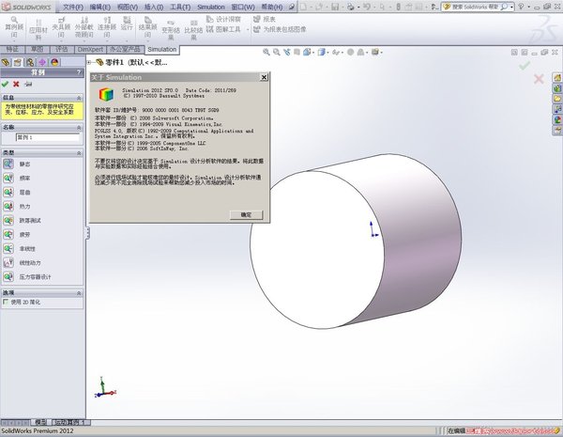Open the Simulation menu in menu bar
Screen dimensions: 563x437
pyautogui.click(x=211, y=7)
